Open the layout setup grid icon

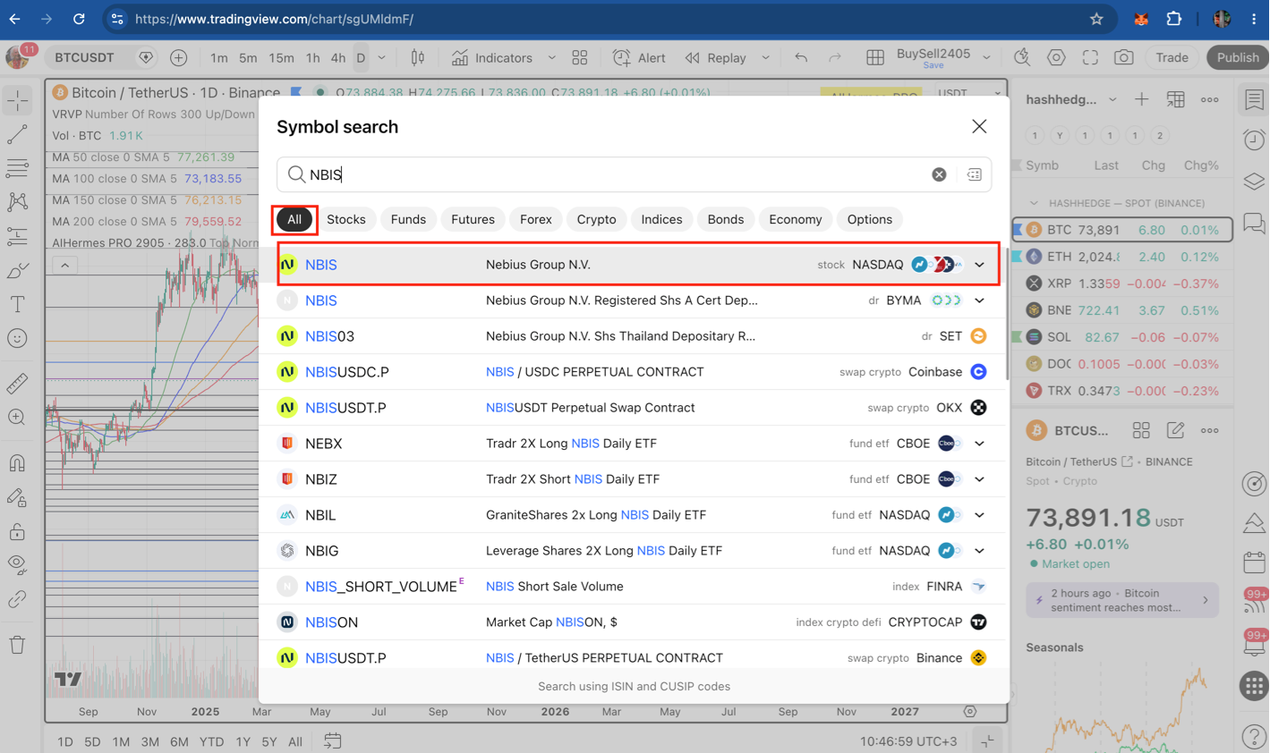875,58
